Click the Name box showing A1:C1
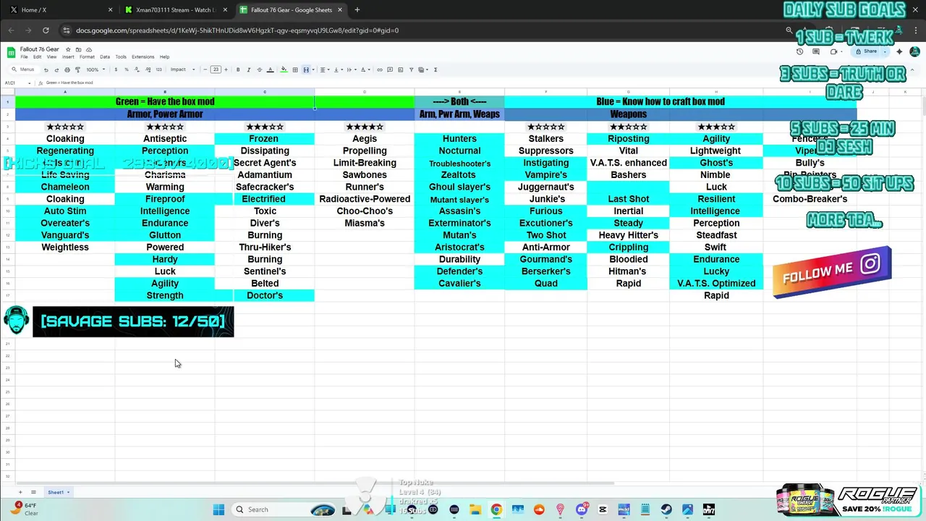 coord(17,82)
